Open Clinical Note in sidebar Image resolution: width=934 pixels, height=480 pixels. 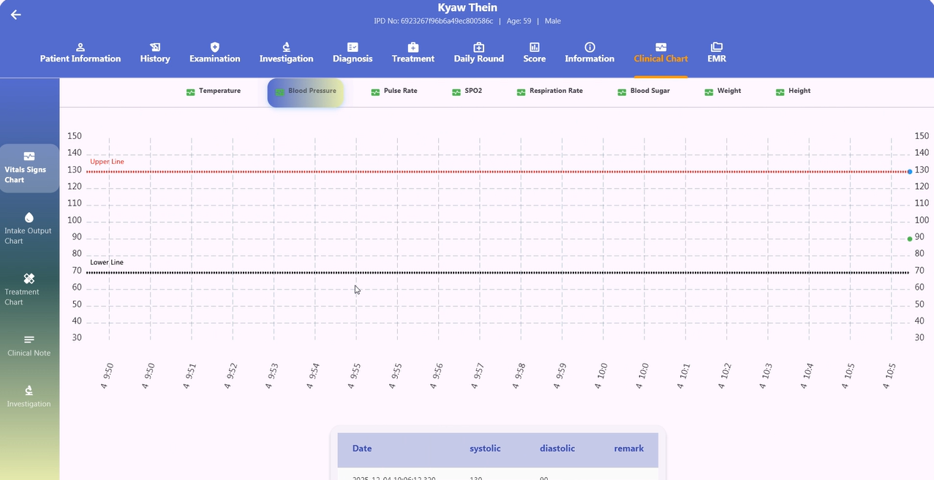(29, 346)
